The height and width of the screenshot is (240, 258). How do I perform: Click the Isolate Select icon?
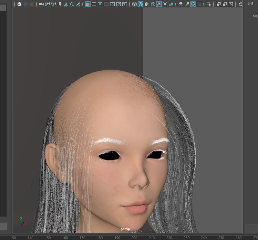[209, 4]
